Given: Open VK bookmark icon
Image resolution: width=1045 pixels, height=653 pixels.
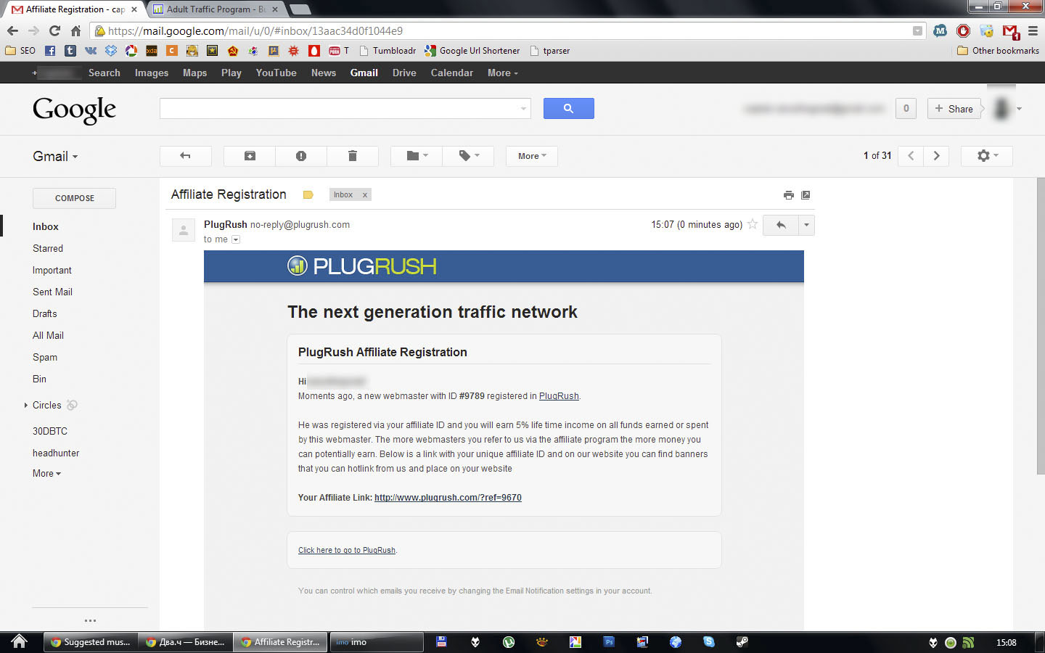Looking at the screenshot, I should [x=91, y=51].
